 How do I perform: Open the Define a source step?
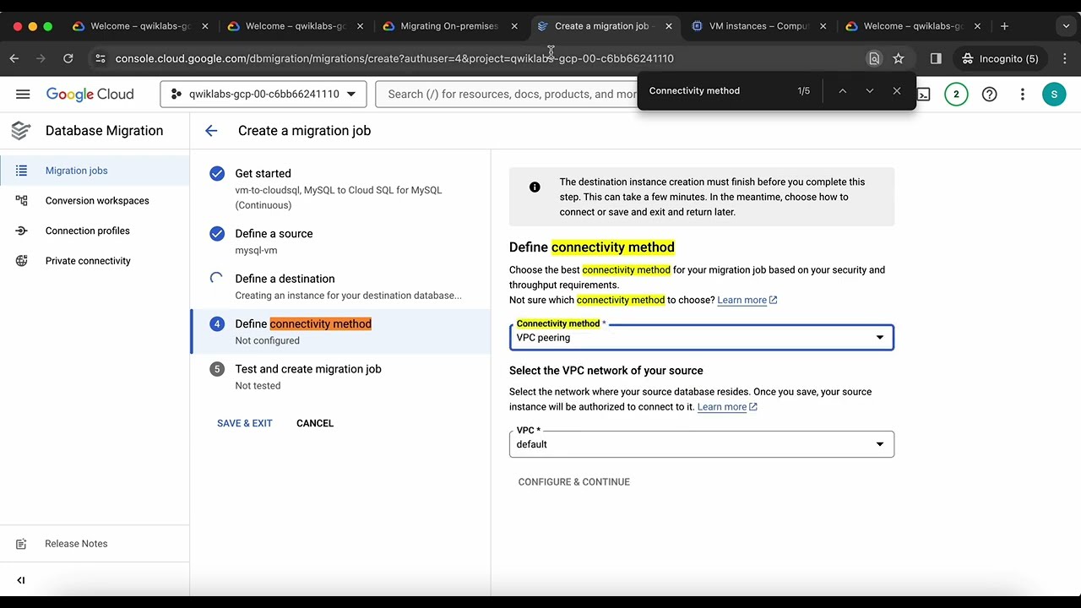(340, 242)
